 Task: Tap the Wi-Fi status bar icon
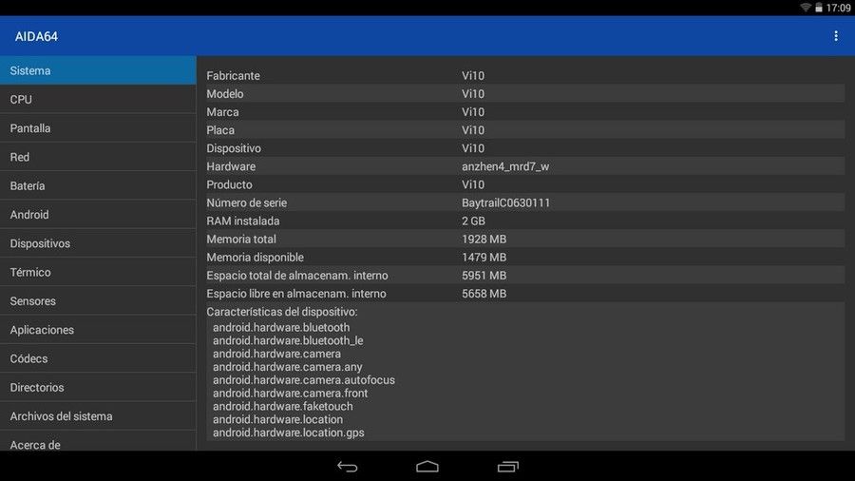[806, 7]
